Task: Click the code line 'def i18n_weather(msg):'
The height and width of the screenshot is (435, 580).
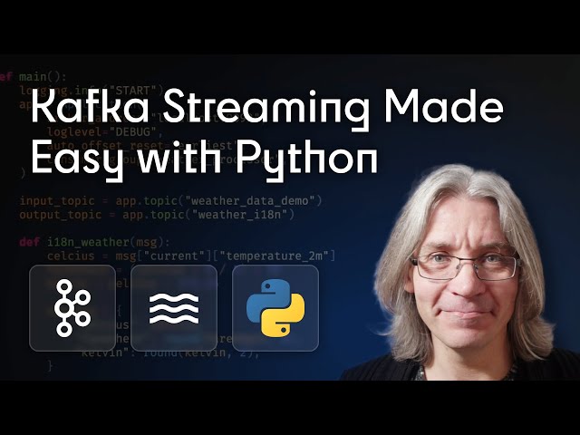Action: [x=94, y=242]
